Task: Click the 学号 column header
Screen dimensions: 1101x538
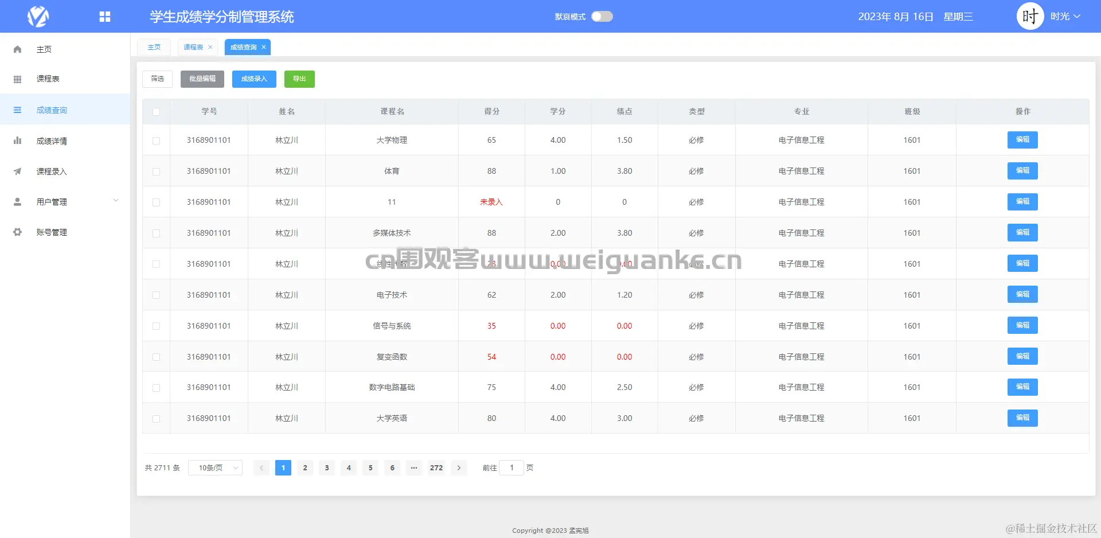Action: [x=209, y=112]
